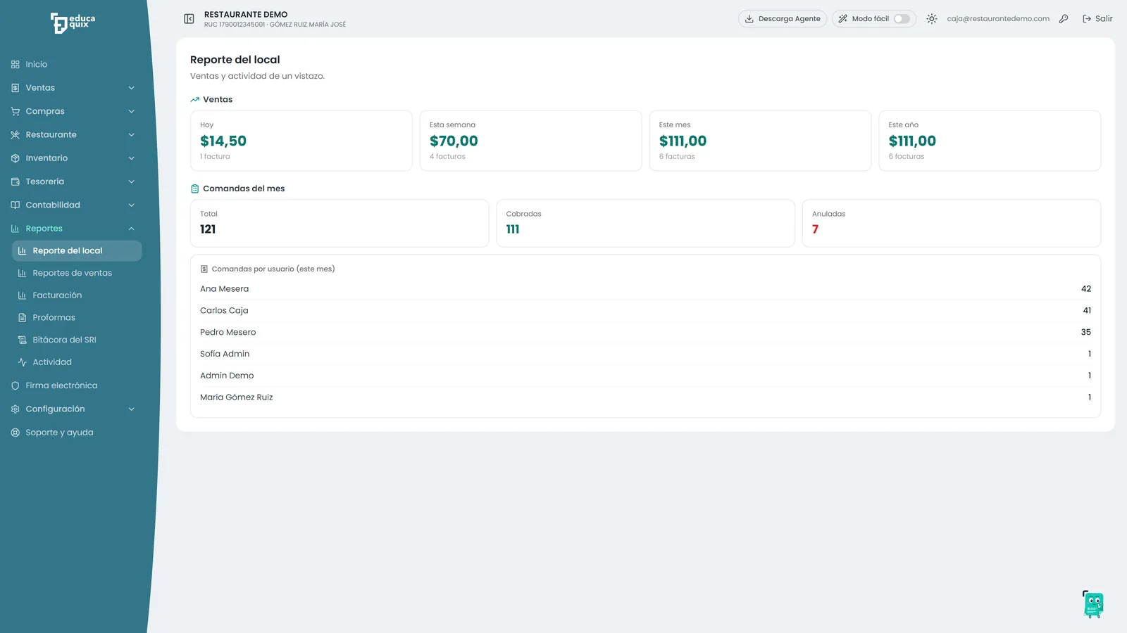Viewport: 1127px width, 633px height.
Task: Click the Compras cart icon
Action: point(15,111)
